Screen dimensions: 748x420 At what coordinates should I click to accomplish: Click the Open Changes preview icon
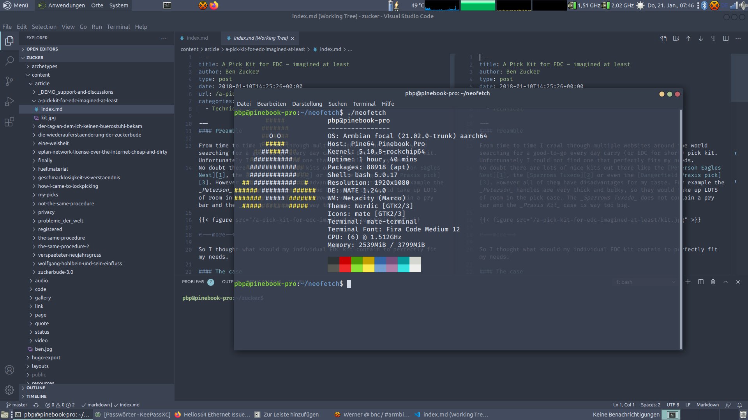click(676, 38)
